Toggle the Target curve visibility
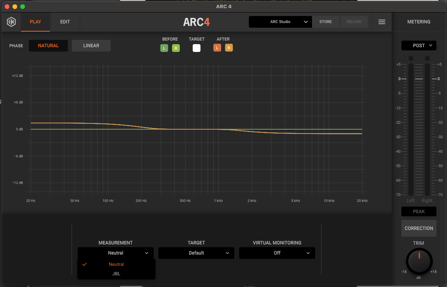Screen dimensions: 447x287 click(197, 48)
